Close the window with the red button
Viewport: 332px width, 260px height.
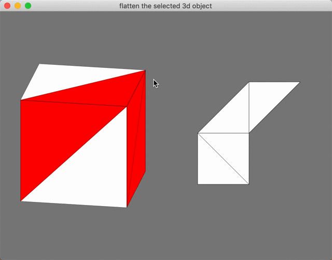[x=7, y=6]
